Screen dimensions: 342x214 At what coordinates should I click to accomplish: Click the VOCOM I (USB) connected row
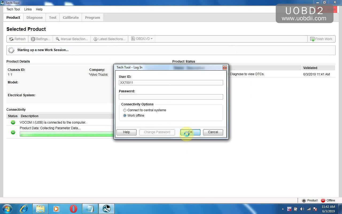(60, 123)
